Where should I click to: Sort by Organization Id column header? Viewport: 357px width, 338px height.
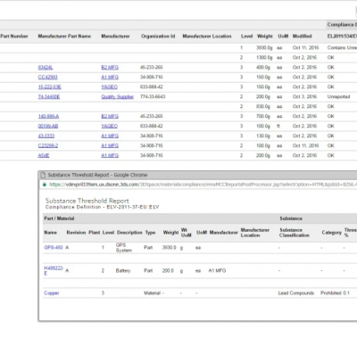[x=158, y=37]
